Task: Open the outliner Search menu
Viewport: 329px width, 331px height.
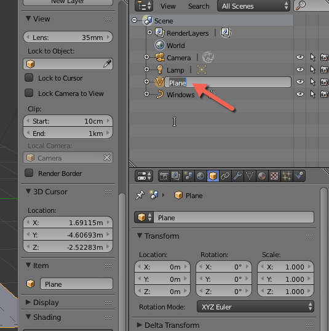Action: [199, 6]
